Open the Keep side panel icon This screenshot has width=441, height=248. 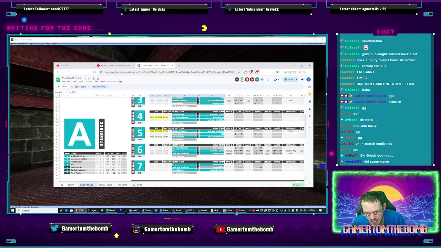[x=310, y=94]
